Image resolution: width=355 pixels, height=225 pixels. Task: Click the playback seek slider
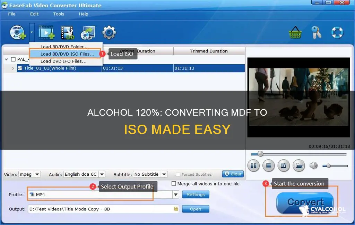(299, 154)
